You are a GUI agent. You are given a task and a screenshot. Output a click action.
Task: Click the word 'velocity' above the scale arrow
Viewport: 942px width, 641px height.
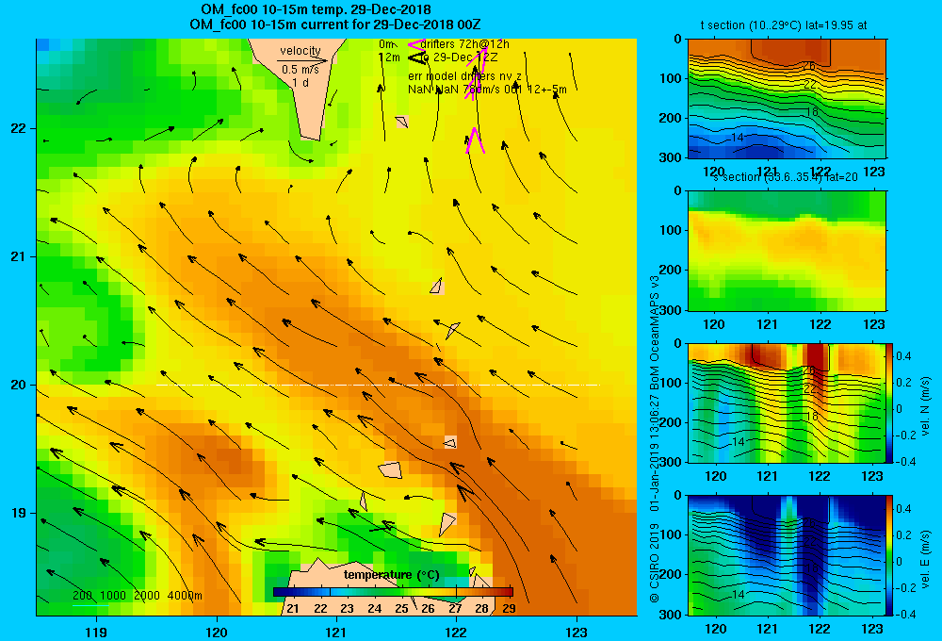pyautogui.click(x=300, y=51)
